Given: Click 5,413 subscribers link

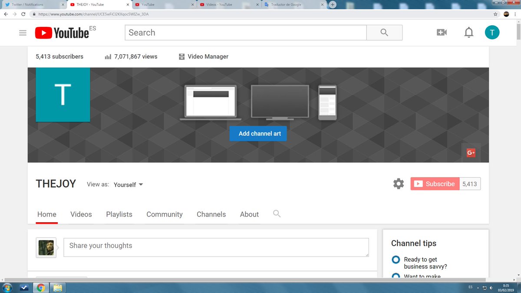Looking at the screenshot, I should pos(59,56).
